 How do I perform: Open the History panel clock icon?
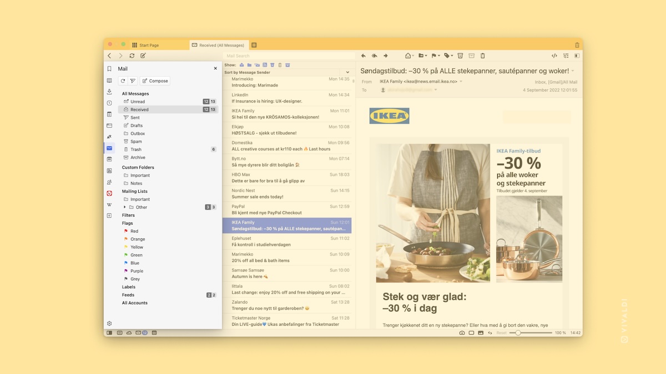(109, 103)
